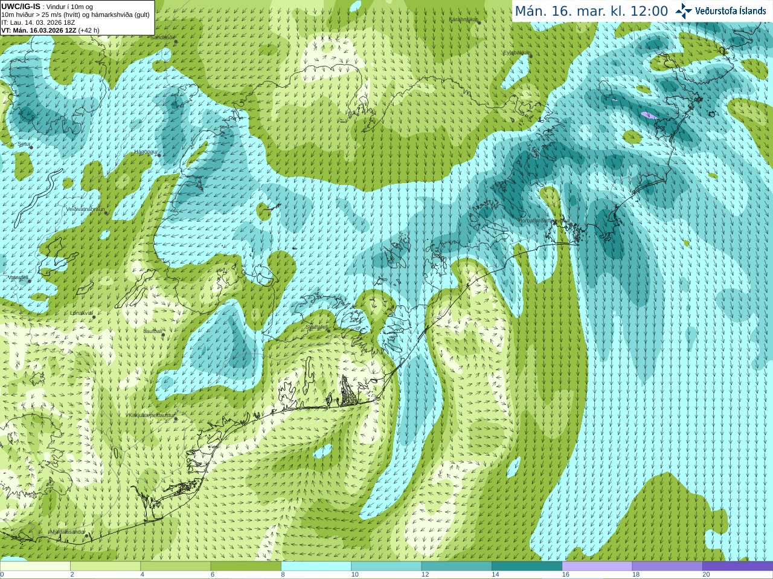This screenshot has width=773, height=579.
Task: Click the 0–2 m/s pale yellow legend swatch
Action: click(35, 566)
